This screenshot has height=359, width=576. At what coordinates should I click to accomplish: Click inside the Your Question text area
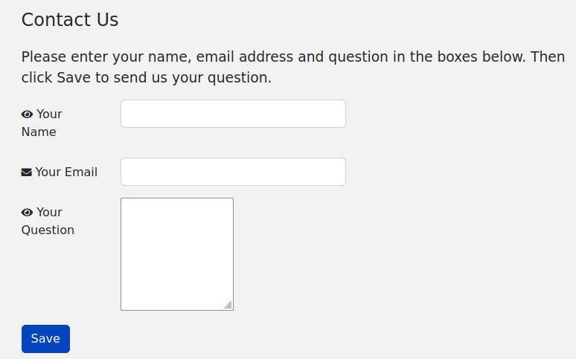177,253
